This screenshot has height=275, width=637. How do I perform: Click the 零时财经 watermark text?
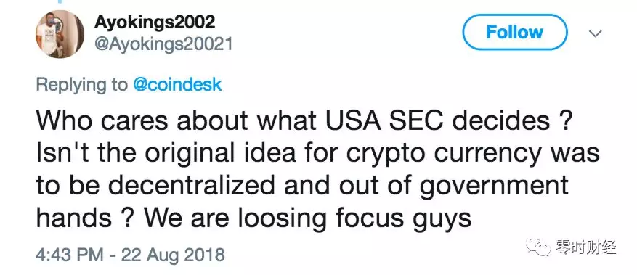pyautogui.click(x=586, y=247)
